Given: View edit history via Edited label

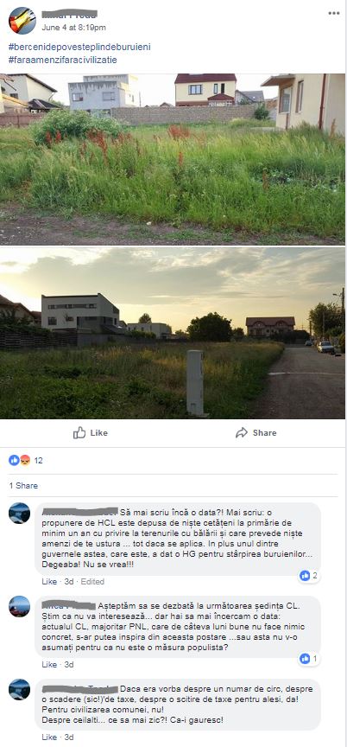Looking at the screenshot, I should (x=92, y=582).
